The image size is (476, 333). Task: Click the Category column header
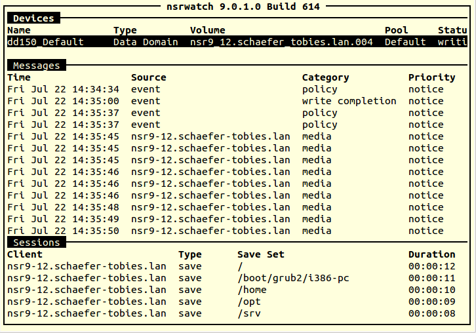(325, 77)
